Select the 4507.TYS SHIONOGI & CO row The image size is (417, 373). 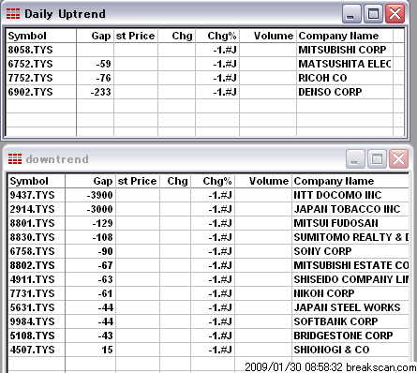click(x=208, y=350)
